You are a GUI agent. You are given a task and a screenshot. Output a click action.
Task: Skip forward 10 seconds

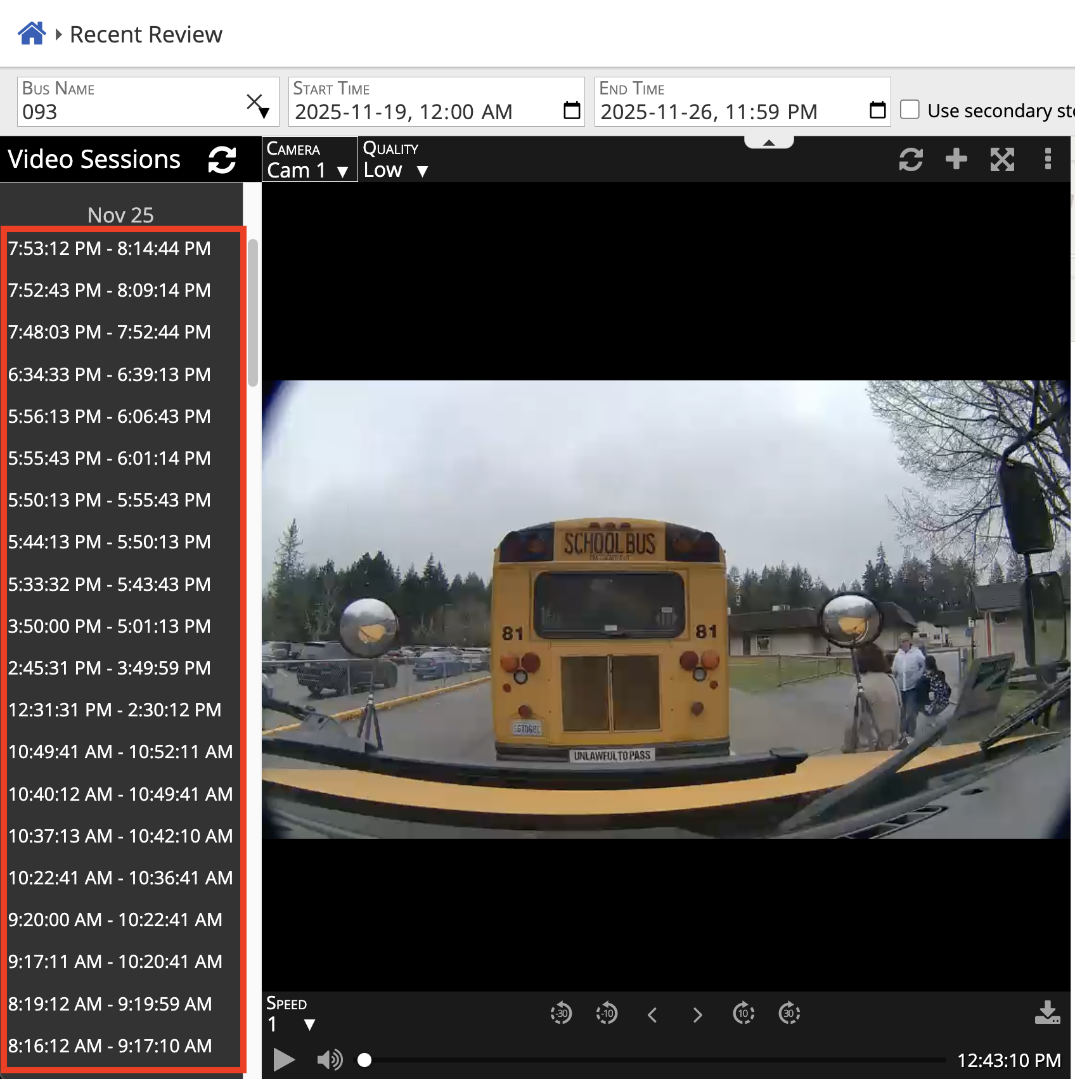743,1013
